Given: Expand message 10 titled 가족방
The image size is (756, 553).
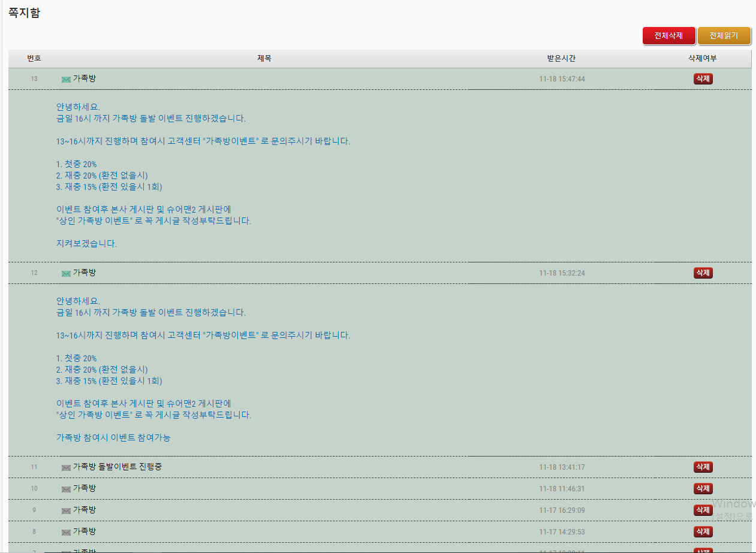Looking at the screenshot, I should click(85, 488).
